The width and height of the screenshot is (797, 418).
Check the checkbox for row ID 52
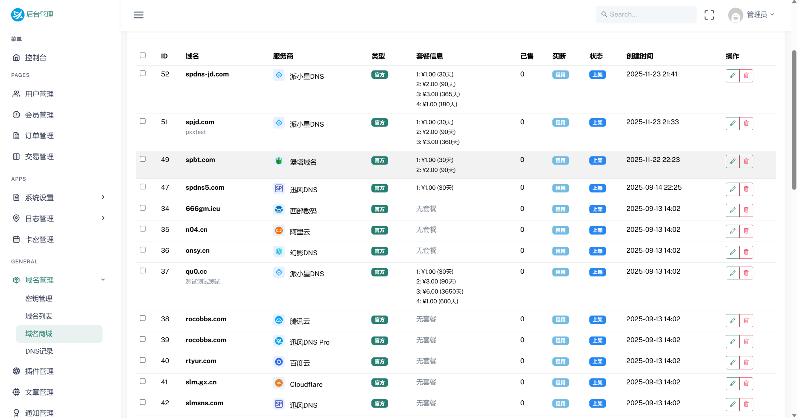143,73
